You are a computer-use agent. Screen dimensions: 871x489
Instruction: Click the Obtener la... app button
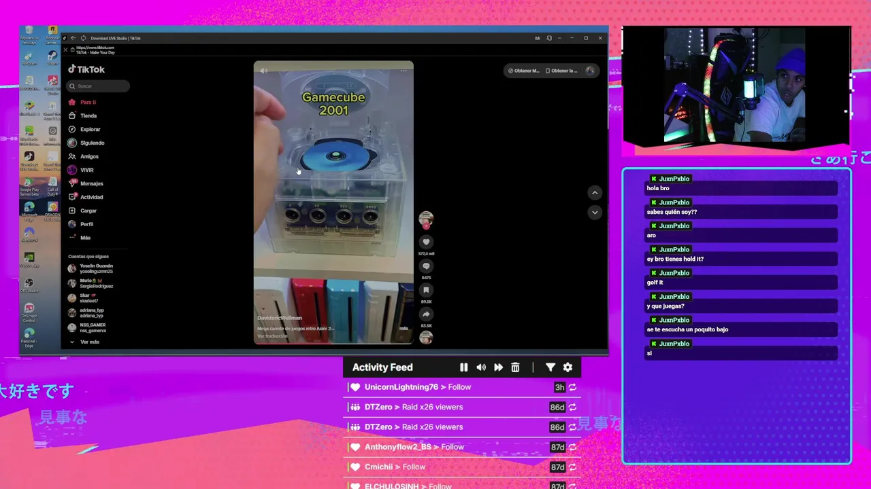561,71
